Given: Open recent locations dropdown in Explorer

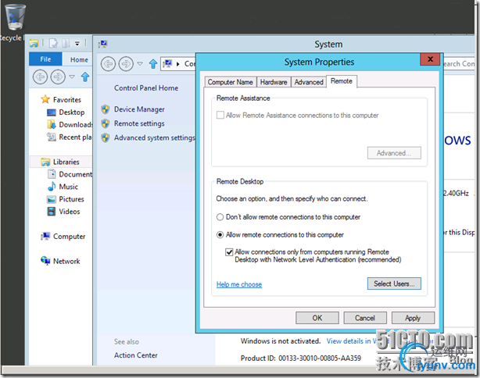Looking at the screenshot, I should [x=72, y=77].
